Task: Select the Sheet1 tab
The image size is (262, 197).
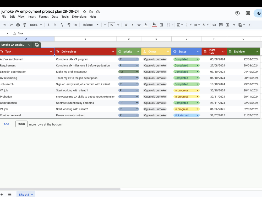Action: (x=26, y=194)
